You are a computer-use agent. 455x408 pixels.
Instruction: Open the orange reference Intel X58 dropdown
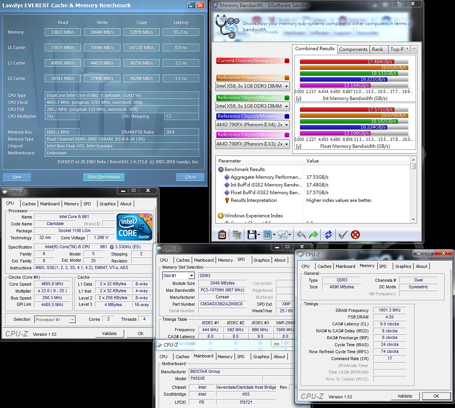(286, 86)
